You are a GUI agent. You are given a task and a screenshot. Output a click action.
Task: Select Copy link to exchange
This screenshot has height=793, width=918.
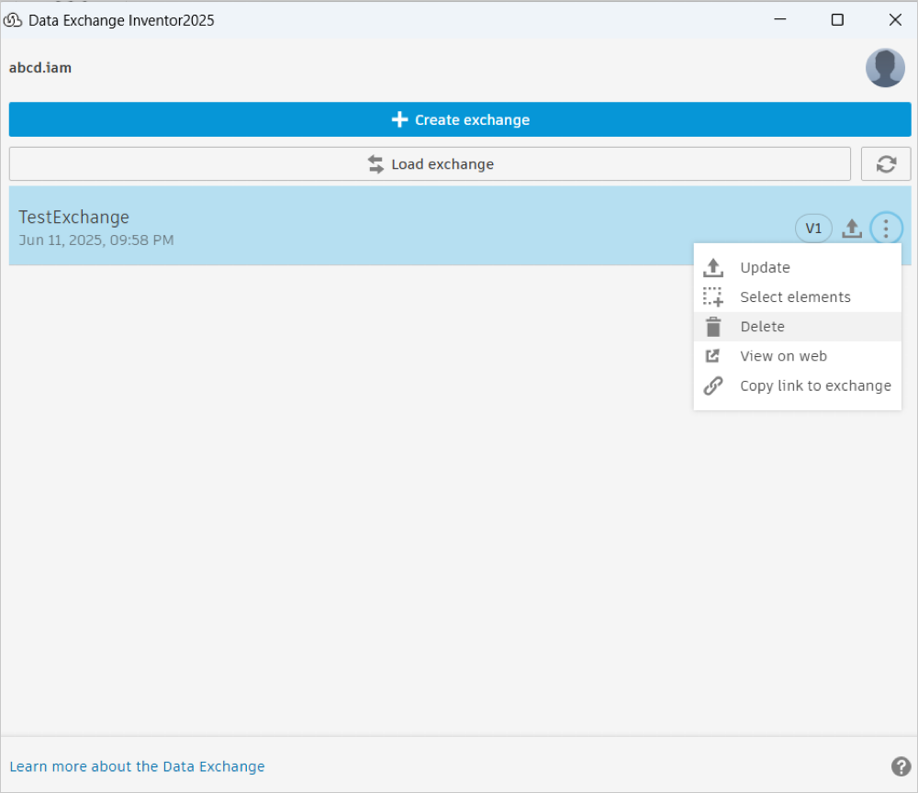(815, 385)
